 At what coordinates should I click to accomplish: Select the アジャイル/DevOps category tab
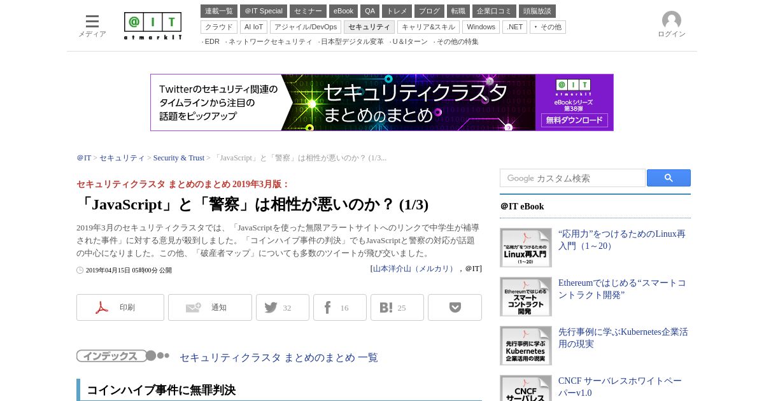pyautogui.click(x=306, y=27)
